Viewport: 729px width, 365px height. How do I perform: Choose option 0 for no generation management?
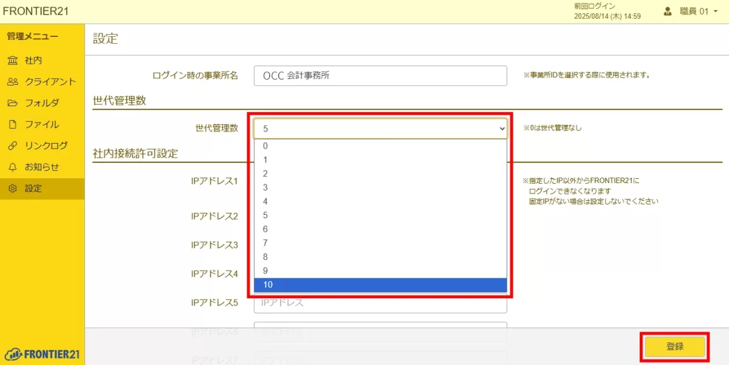(380, 146)
